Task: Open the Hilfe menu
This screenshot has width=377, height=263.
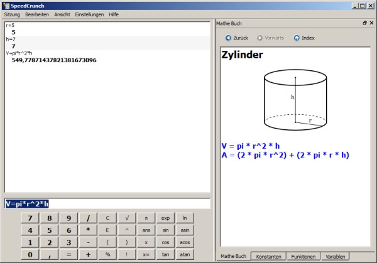Action: [114, 14]
